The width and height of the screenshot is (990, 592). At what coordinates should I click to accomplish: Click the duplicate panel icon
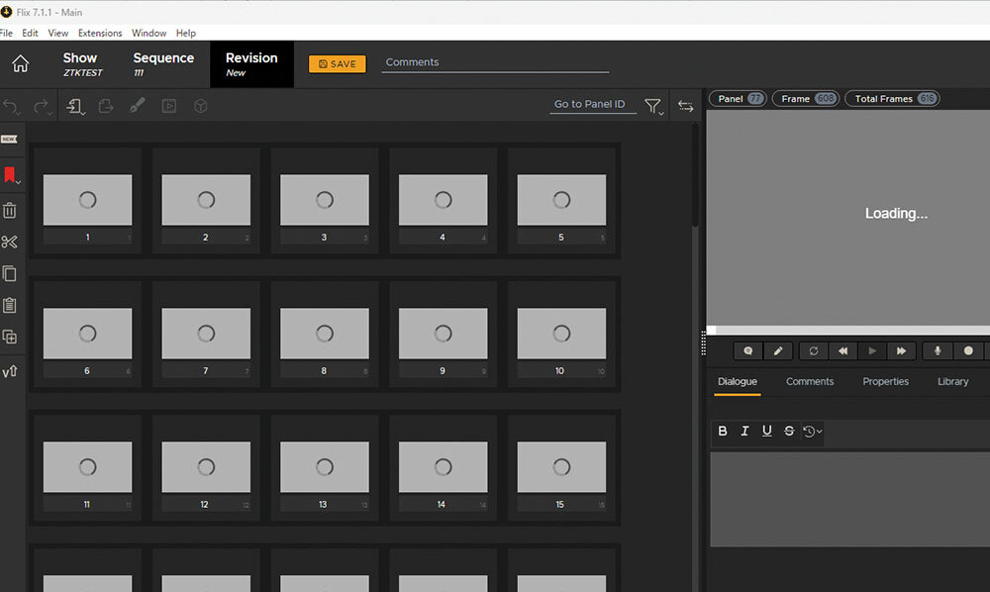tap(10, 337)
